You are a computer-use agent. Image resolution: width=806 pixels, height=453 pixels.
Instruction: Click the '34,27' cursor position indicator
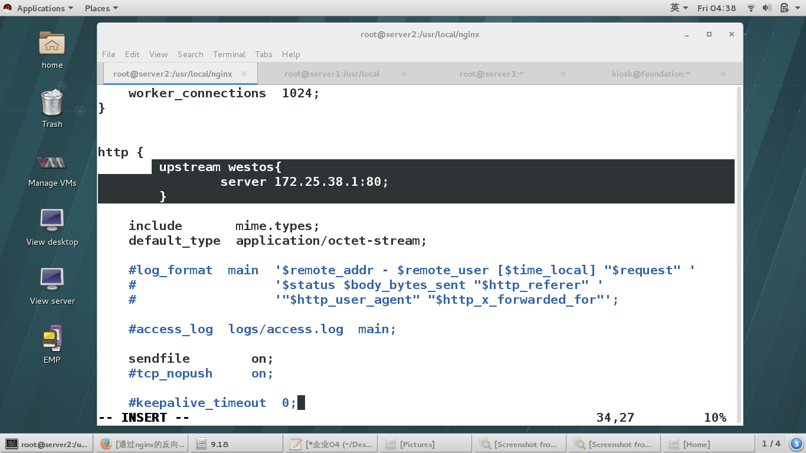tap(615, 418)
